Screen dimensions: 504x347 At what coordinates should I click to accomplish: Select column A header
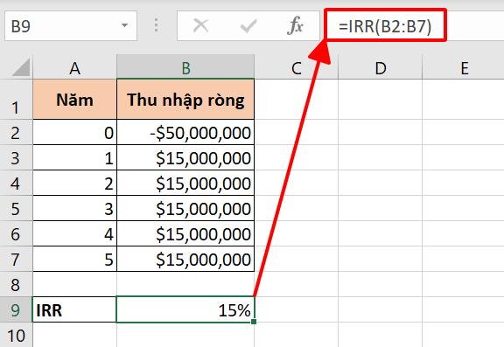click(74, 67)
